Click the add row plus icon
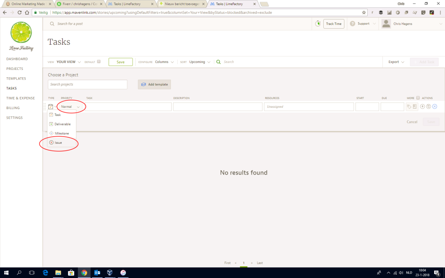445x278 pixels. point(422,107)
